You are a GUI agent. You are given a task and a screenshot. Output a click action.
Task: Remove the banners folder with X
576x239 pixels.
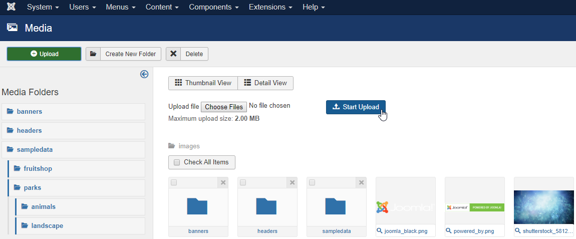tap(223, 183)
